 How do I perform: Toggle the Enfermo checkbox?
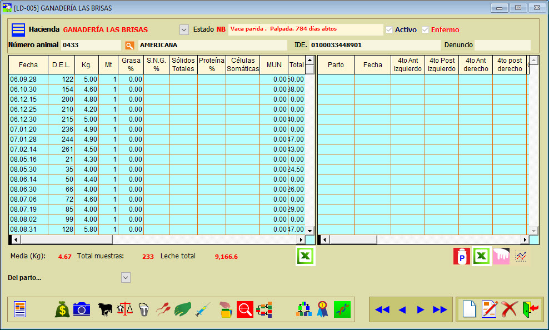[x=426, y=29]
